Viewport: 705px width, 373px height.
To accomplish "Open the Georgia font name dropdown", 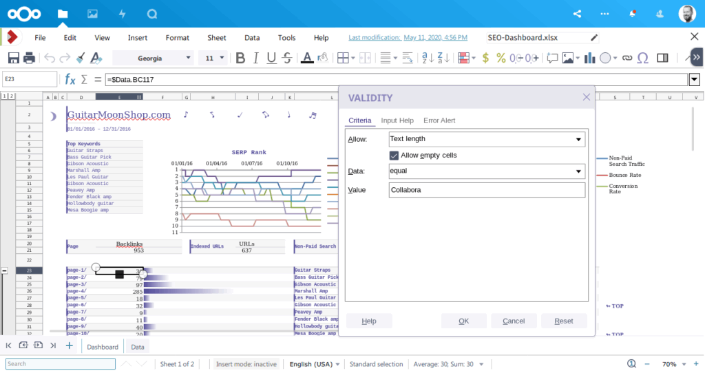I will click(154, 58).
